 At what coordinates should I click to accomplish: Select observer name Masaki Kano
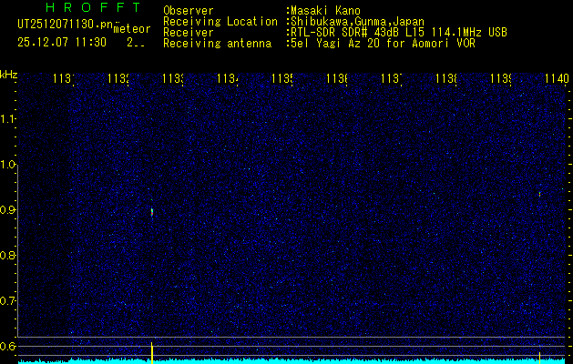coord(323,11)
